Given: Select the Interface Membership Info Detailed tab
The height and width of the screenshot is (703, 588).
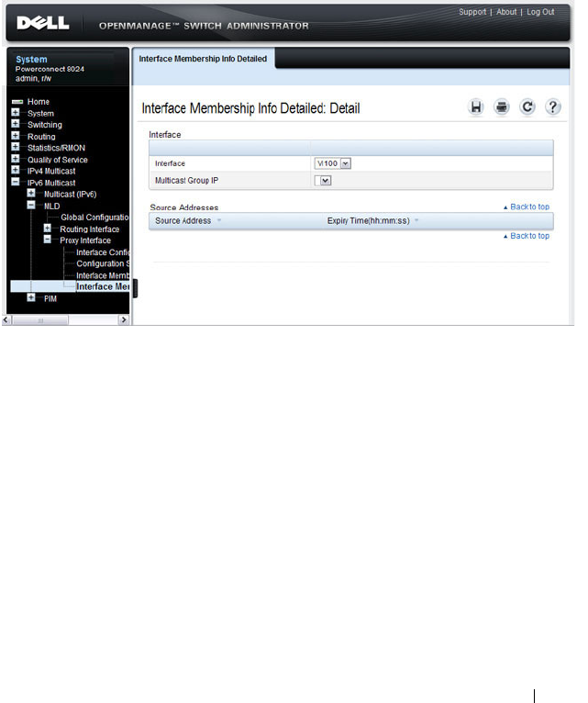Looking at the screenshot, I should tap(203, 59).
